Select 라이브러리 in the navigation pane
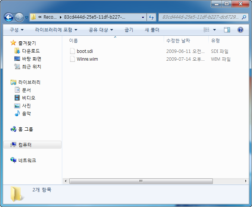The height and width of the screenshot is (207, 252). [29, 82]
